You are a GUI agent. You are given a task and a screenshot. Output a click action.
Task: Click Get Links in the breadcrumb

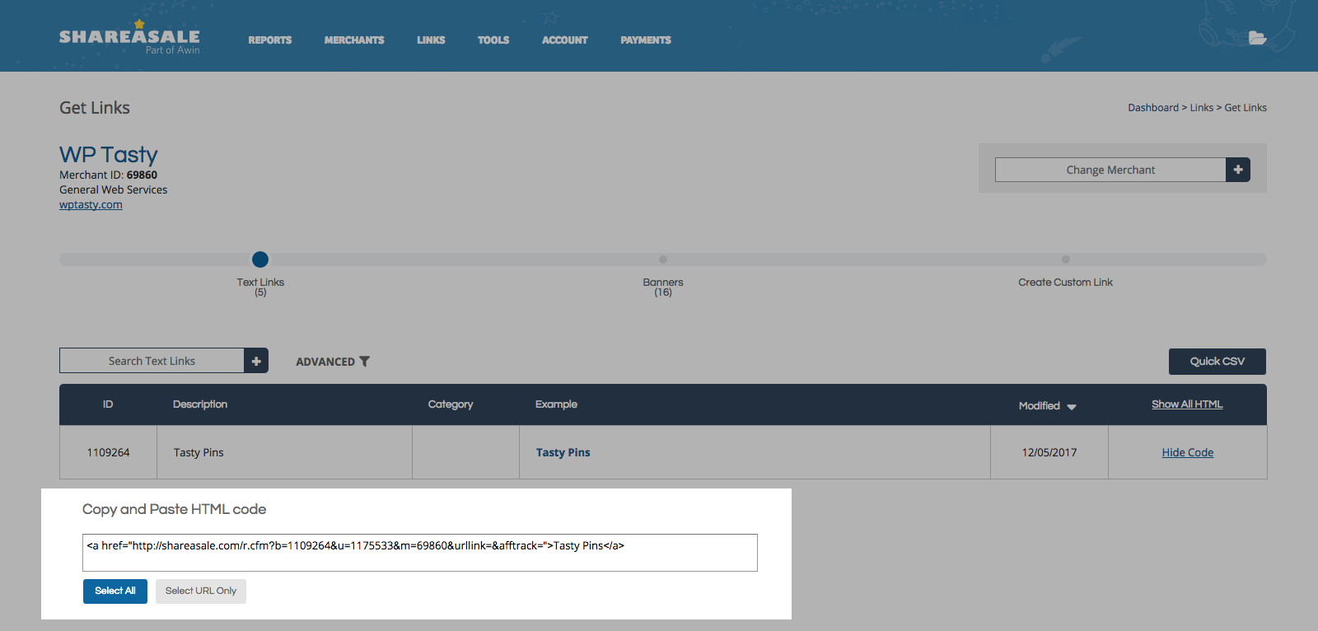coord(1246,108)
